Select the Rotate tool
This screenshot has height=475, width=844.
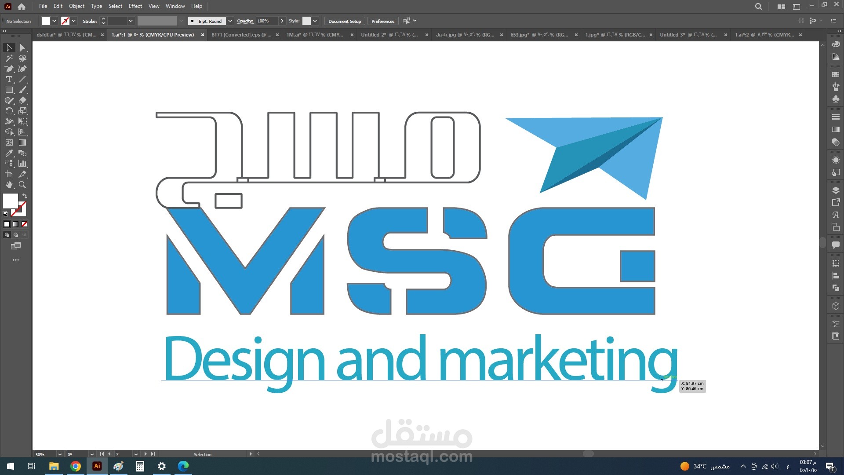[9, 111]
